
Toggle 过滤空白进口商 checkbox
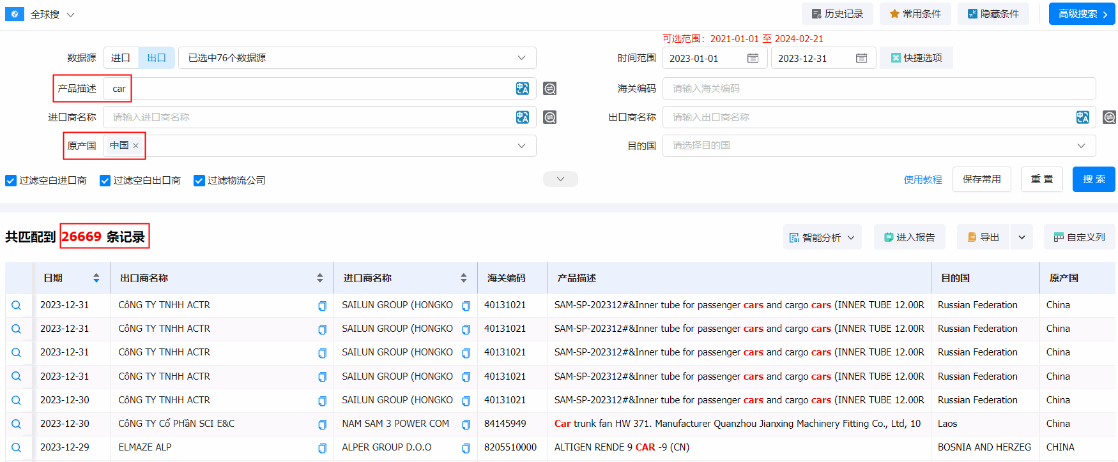11,181
